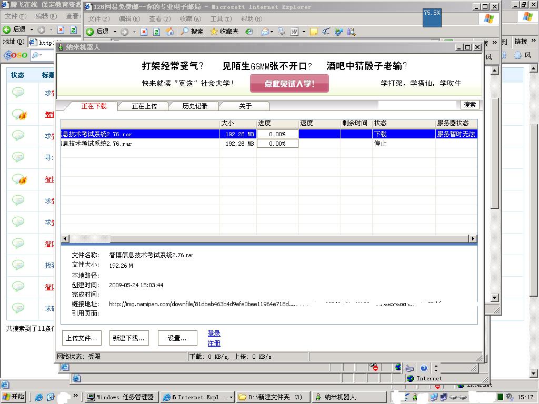539x404 pixels.
Task: Click the IE home page icon
Action: click(169, 32)
